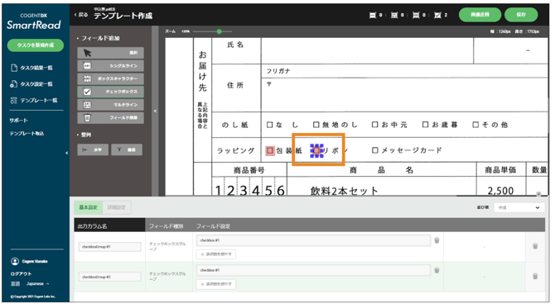Viewport: 555px width, 308px height.
Task: Click the trash can field delete tool
Action: coord(110,118)
